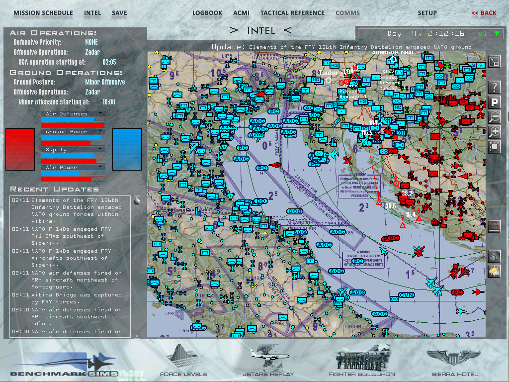Expand the Supply dropdown

click(100, 149)
